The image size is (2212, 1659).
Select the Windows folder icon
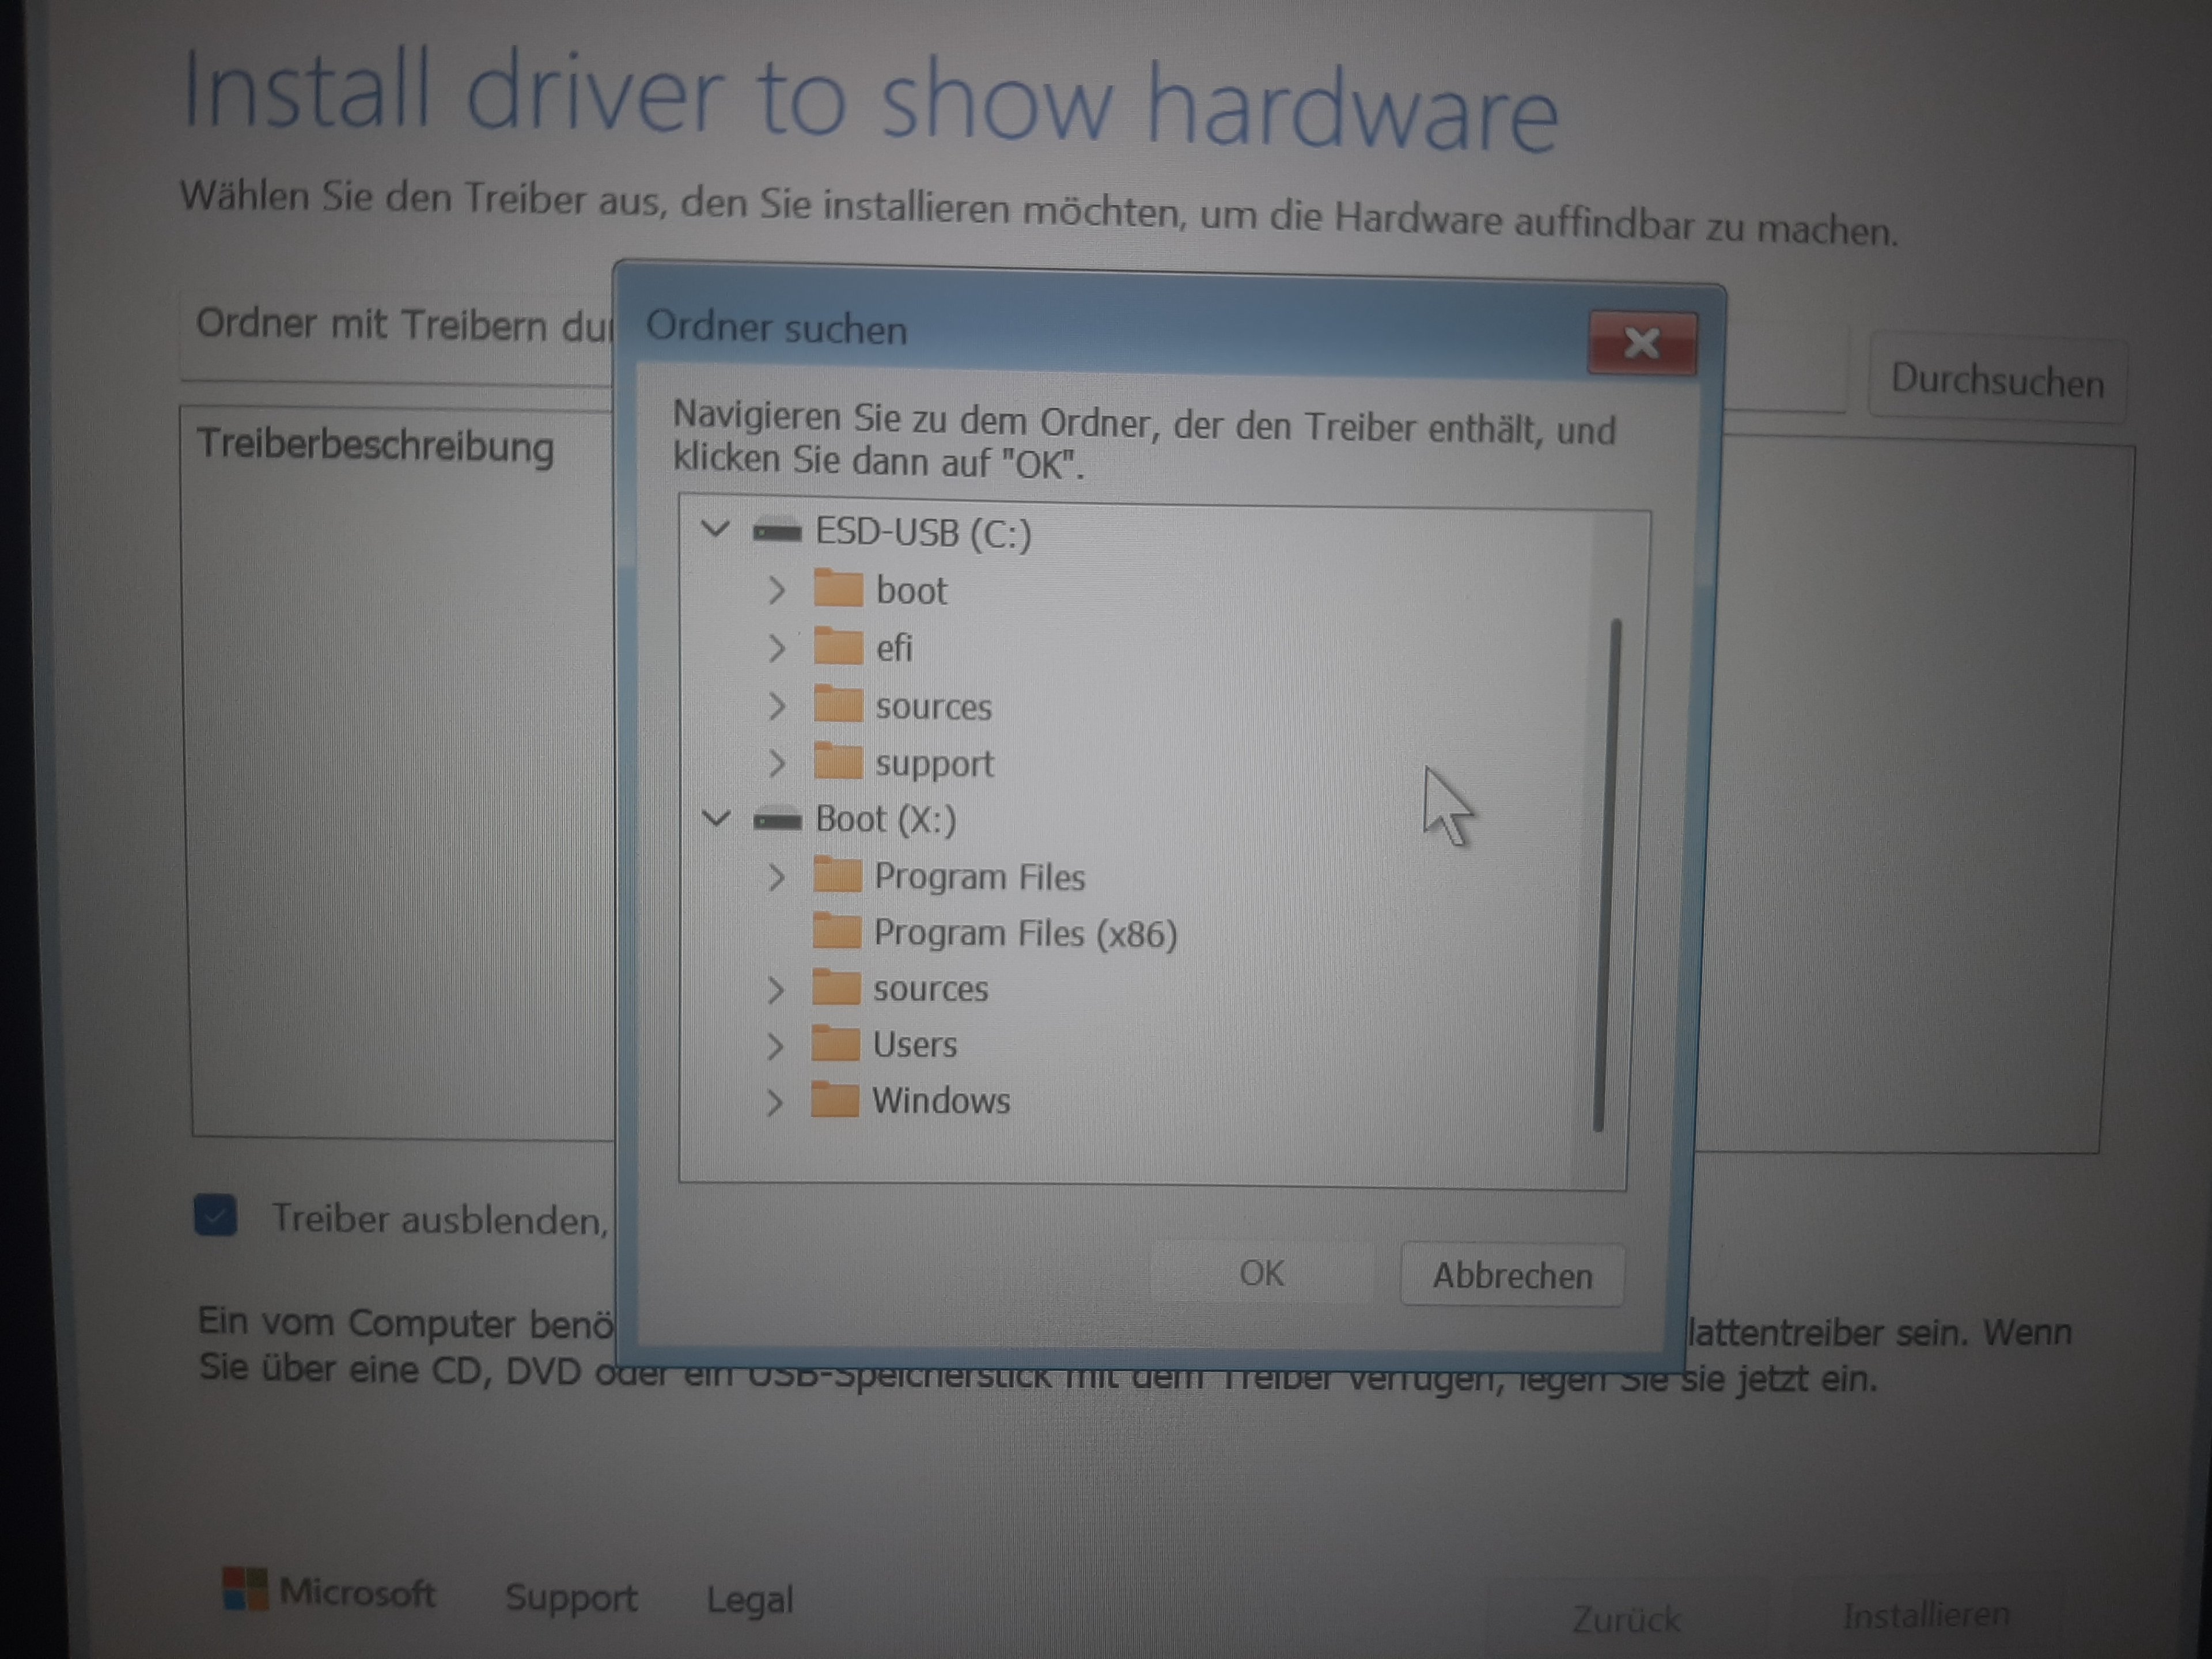point(835,1100)
